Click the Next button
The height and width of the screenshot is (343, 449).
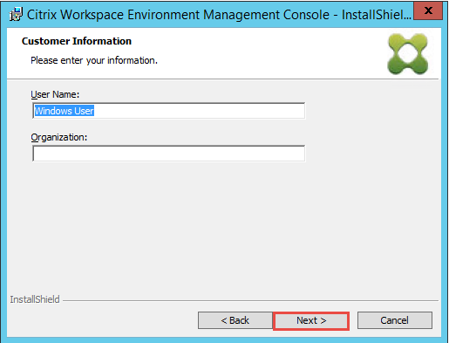tap(311, 320)
